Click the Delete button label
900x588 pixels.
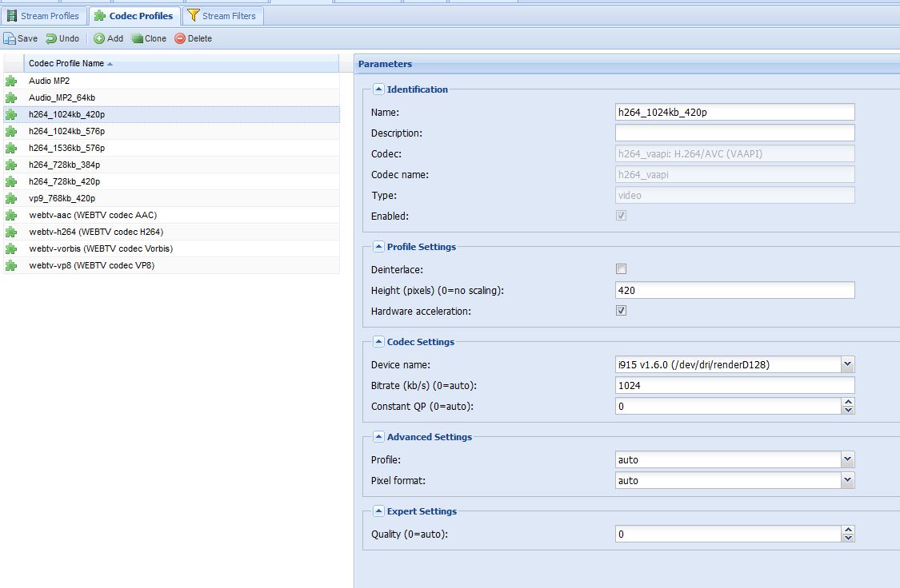[200, 38]
